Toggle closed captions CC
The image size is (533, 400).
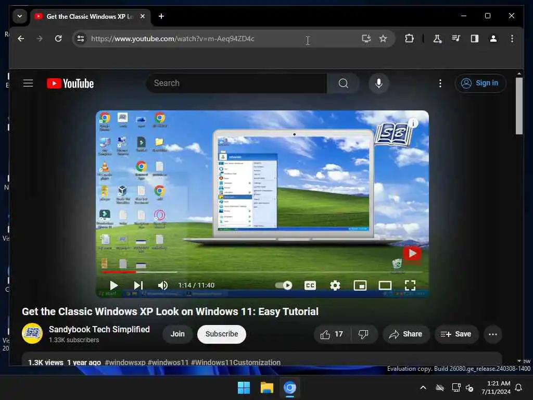click(x=310, y=285)
